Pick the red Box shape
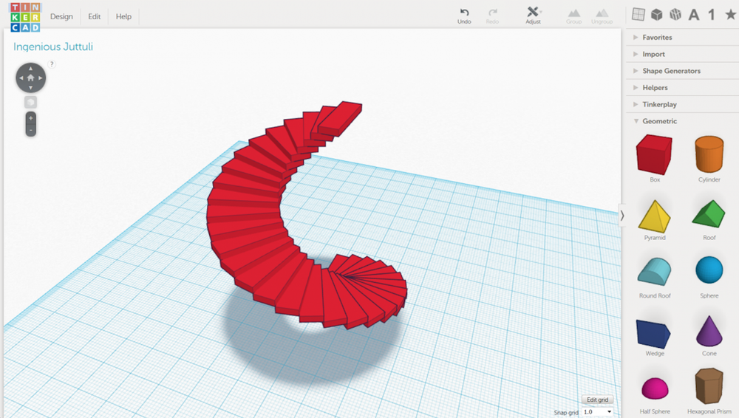The width and height of the screenshot is (739, 418). pos(654,155)
